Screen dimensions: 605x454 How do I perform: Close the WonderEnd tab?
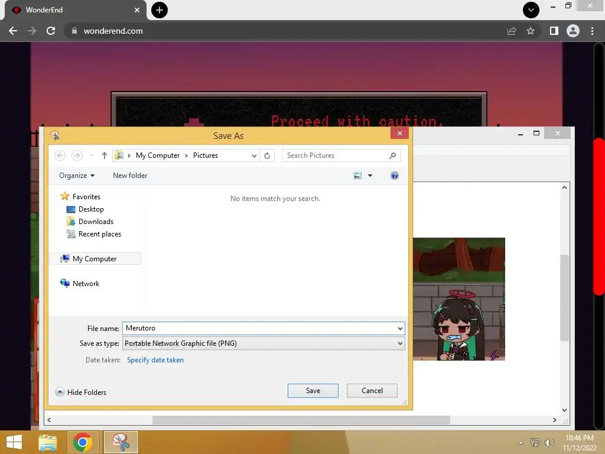point(137,10)
